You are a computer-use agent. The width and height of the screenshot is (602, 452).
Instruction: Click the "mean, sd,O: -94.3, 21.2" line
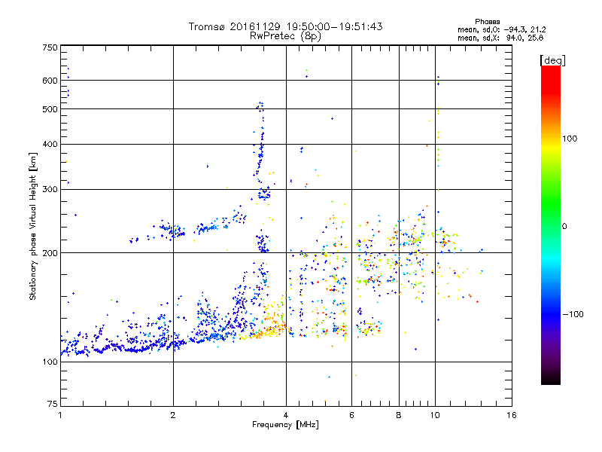501,29
